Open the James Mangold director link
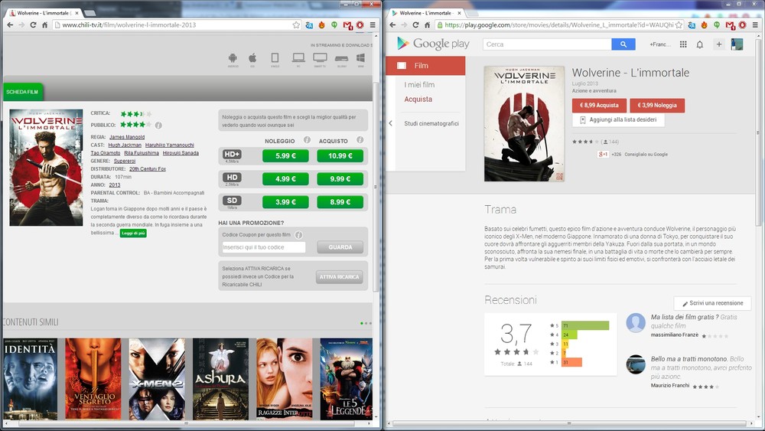 click(x=127, y=137)
